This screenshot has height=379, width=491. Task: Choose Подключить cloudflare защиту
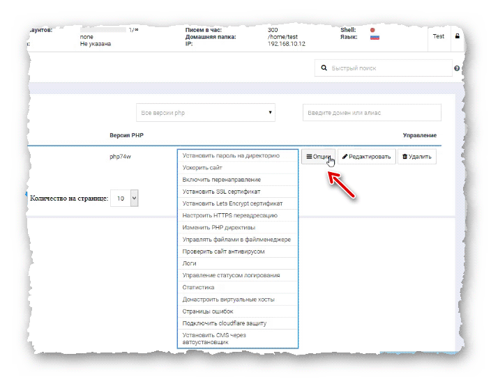[237, 323]
